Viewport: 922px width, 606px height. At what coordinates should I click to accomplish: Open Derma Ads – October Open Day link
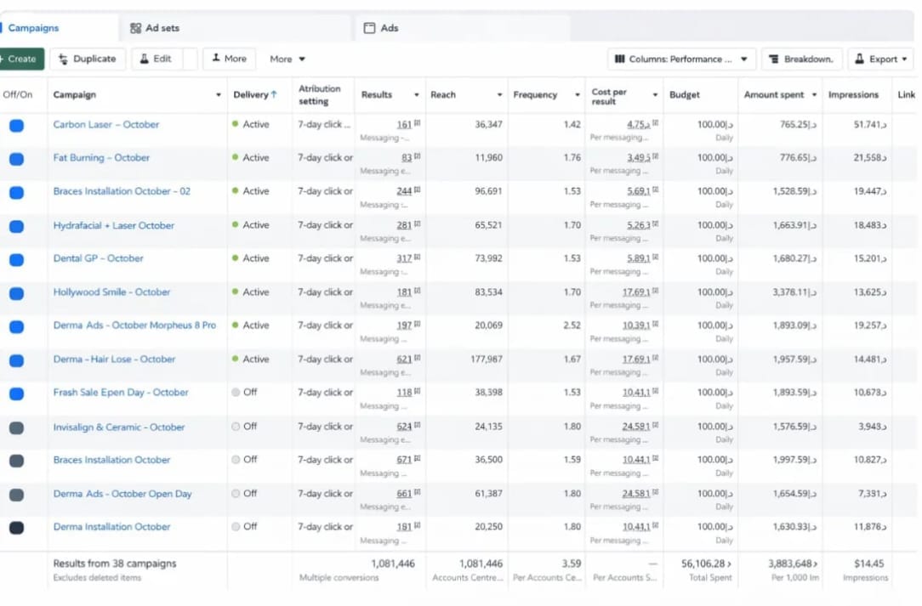click(x=122, y=495)
